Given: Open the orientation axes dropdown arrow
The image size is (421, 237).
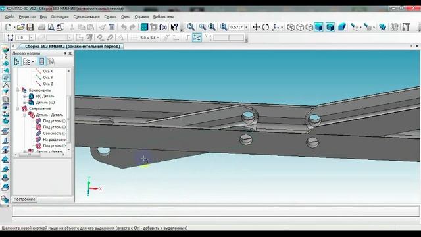Looking at the screenshot, I should (282, 28).
